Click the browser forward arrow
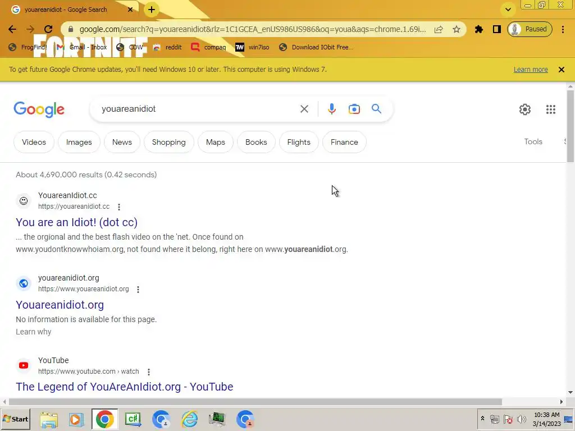The height and width of the screenshot is (431, 575). point(30,29)
